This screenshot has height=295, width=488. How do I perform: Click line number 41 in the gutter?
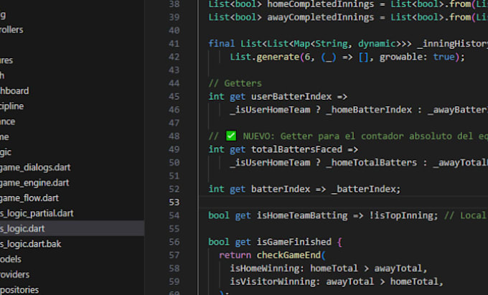pyautogui.click(x=174, y=44)
